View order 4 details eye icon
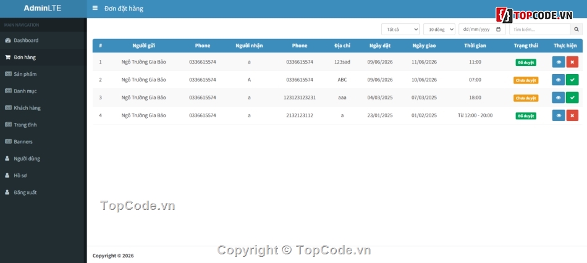Viewport: 587px width, 263px height. click(x=559, y=115)
